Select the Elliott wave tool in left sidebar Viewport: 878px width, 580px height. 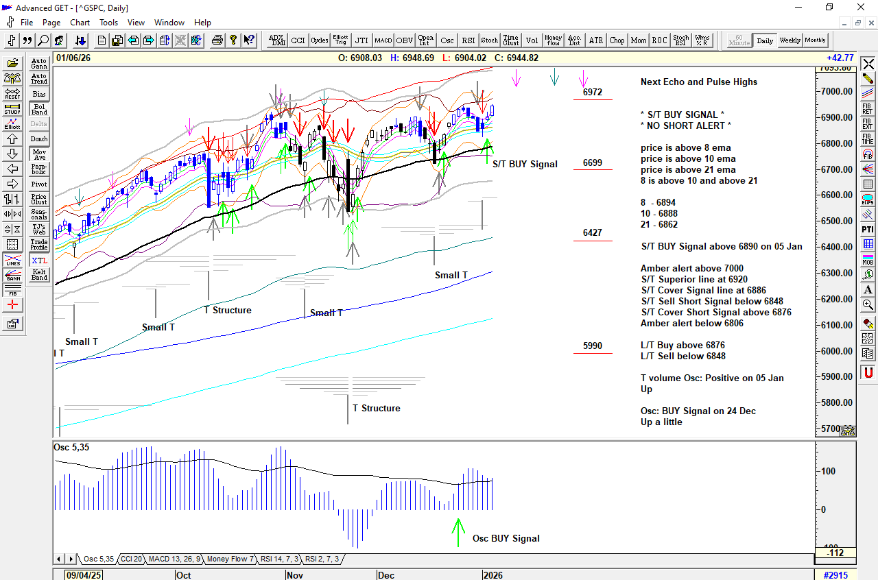click(12, 124)
